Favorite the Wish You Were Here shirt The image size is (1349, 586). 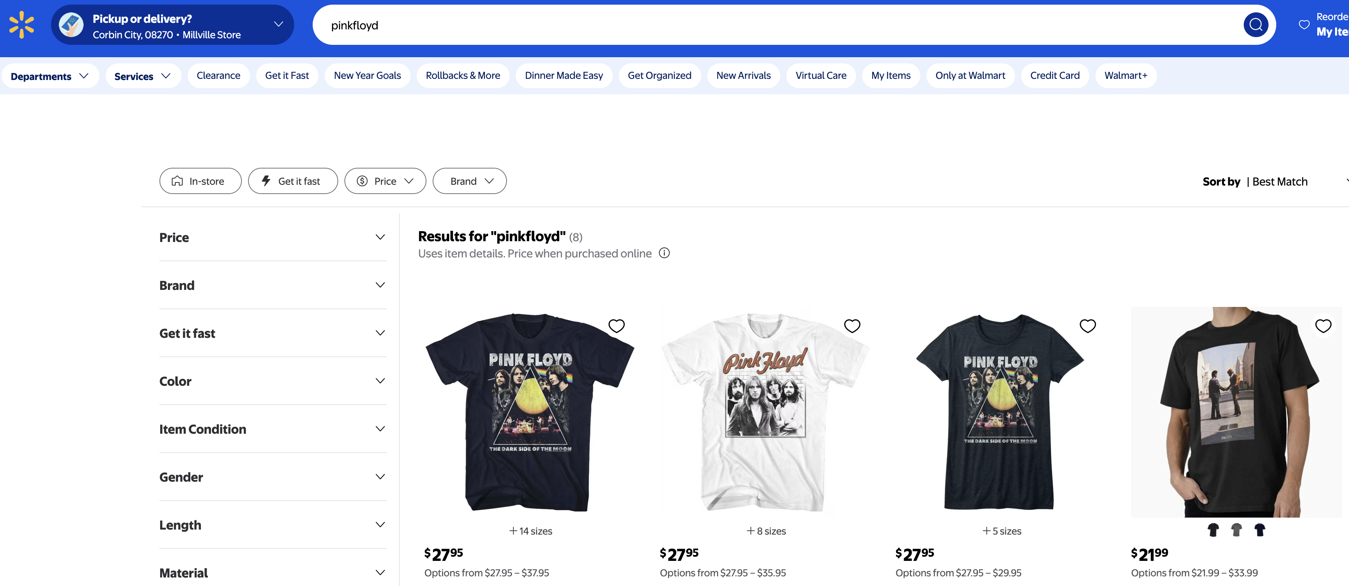pos(1323,326)
